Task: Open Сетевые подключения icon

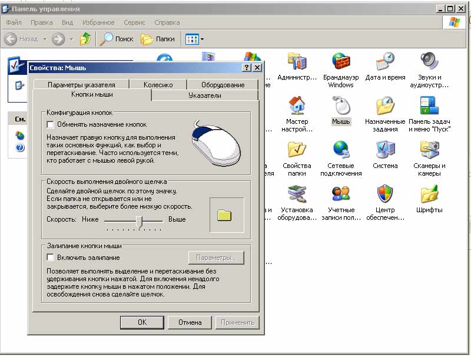Action: click(341, 150)
